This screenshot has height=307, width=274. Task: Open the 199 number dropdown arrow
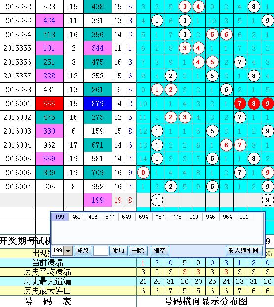point(68,251)
